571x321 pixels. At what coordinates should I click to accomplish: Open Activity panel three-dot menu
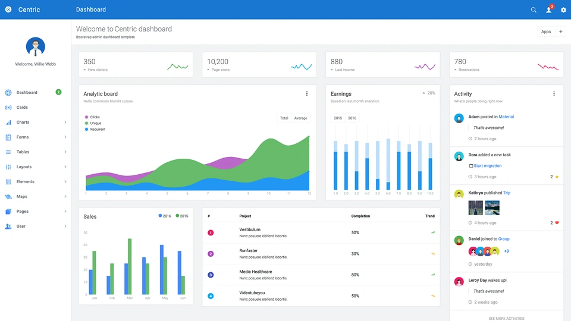(x=554, y=93)
